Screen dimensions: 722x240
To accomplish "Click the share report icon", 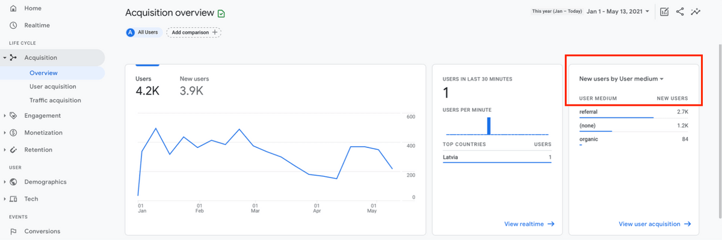I will (x=680, y=11).
